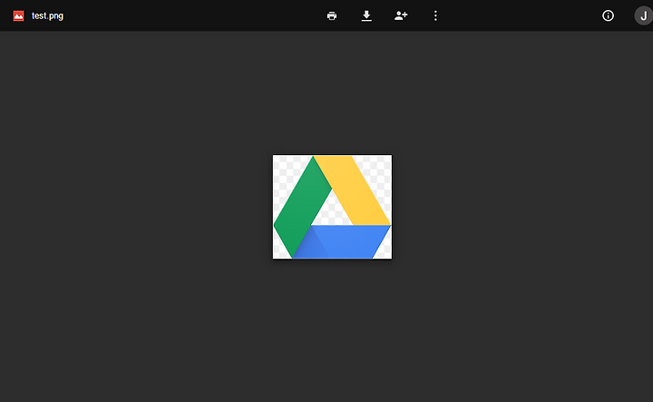
Task: Download the file using the download icon
Action: click(x=366, y=15)
